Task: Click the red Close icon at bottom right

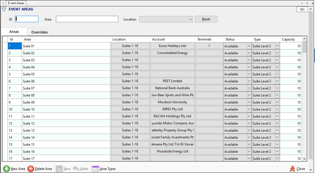Action: pyautogui.click(x=292, y=169)
